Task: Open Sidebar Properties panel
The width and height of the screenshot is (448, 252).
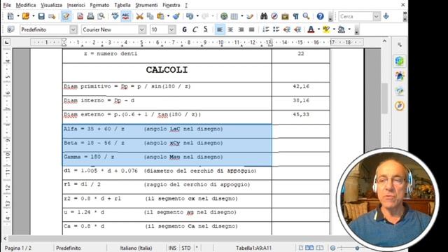Action: pyautogui.click(x=400, y=61)
